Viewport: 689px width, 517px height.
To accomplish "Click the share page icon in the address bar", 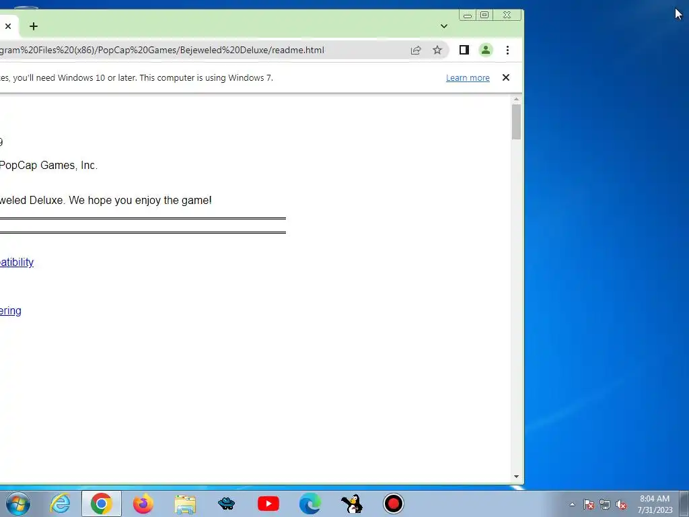I will [416, 50].
